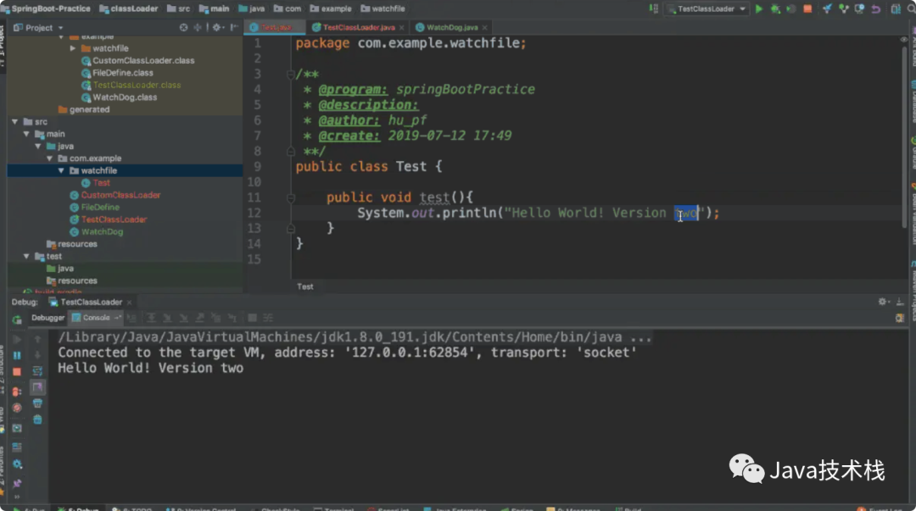Clear console with the trash icon
Viewport: 916px width, 511px height.
pos(37,419)
